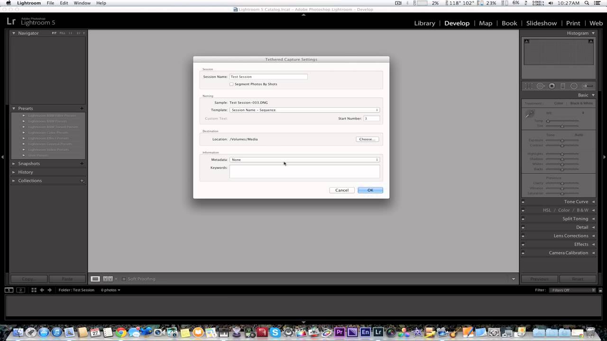Select the Crop Overlay tool icon

tap(529, 86)
